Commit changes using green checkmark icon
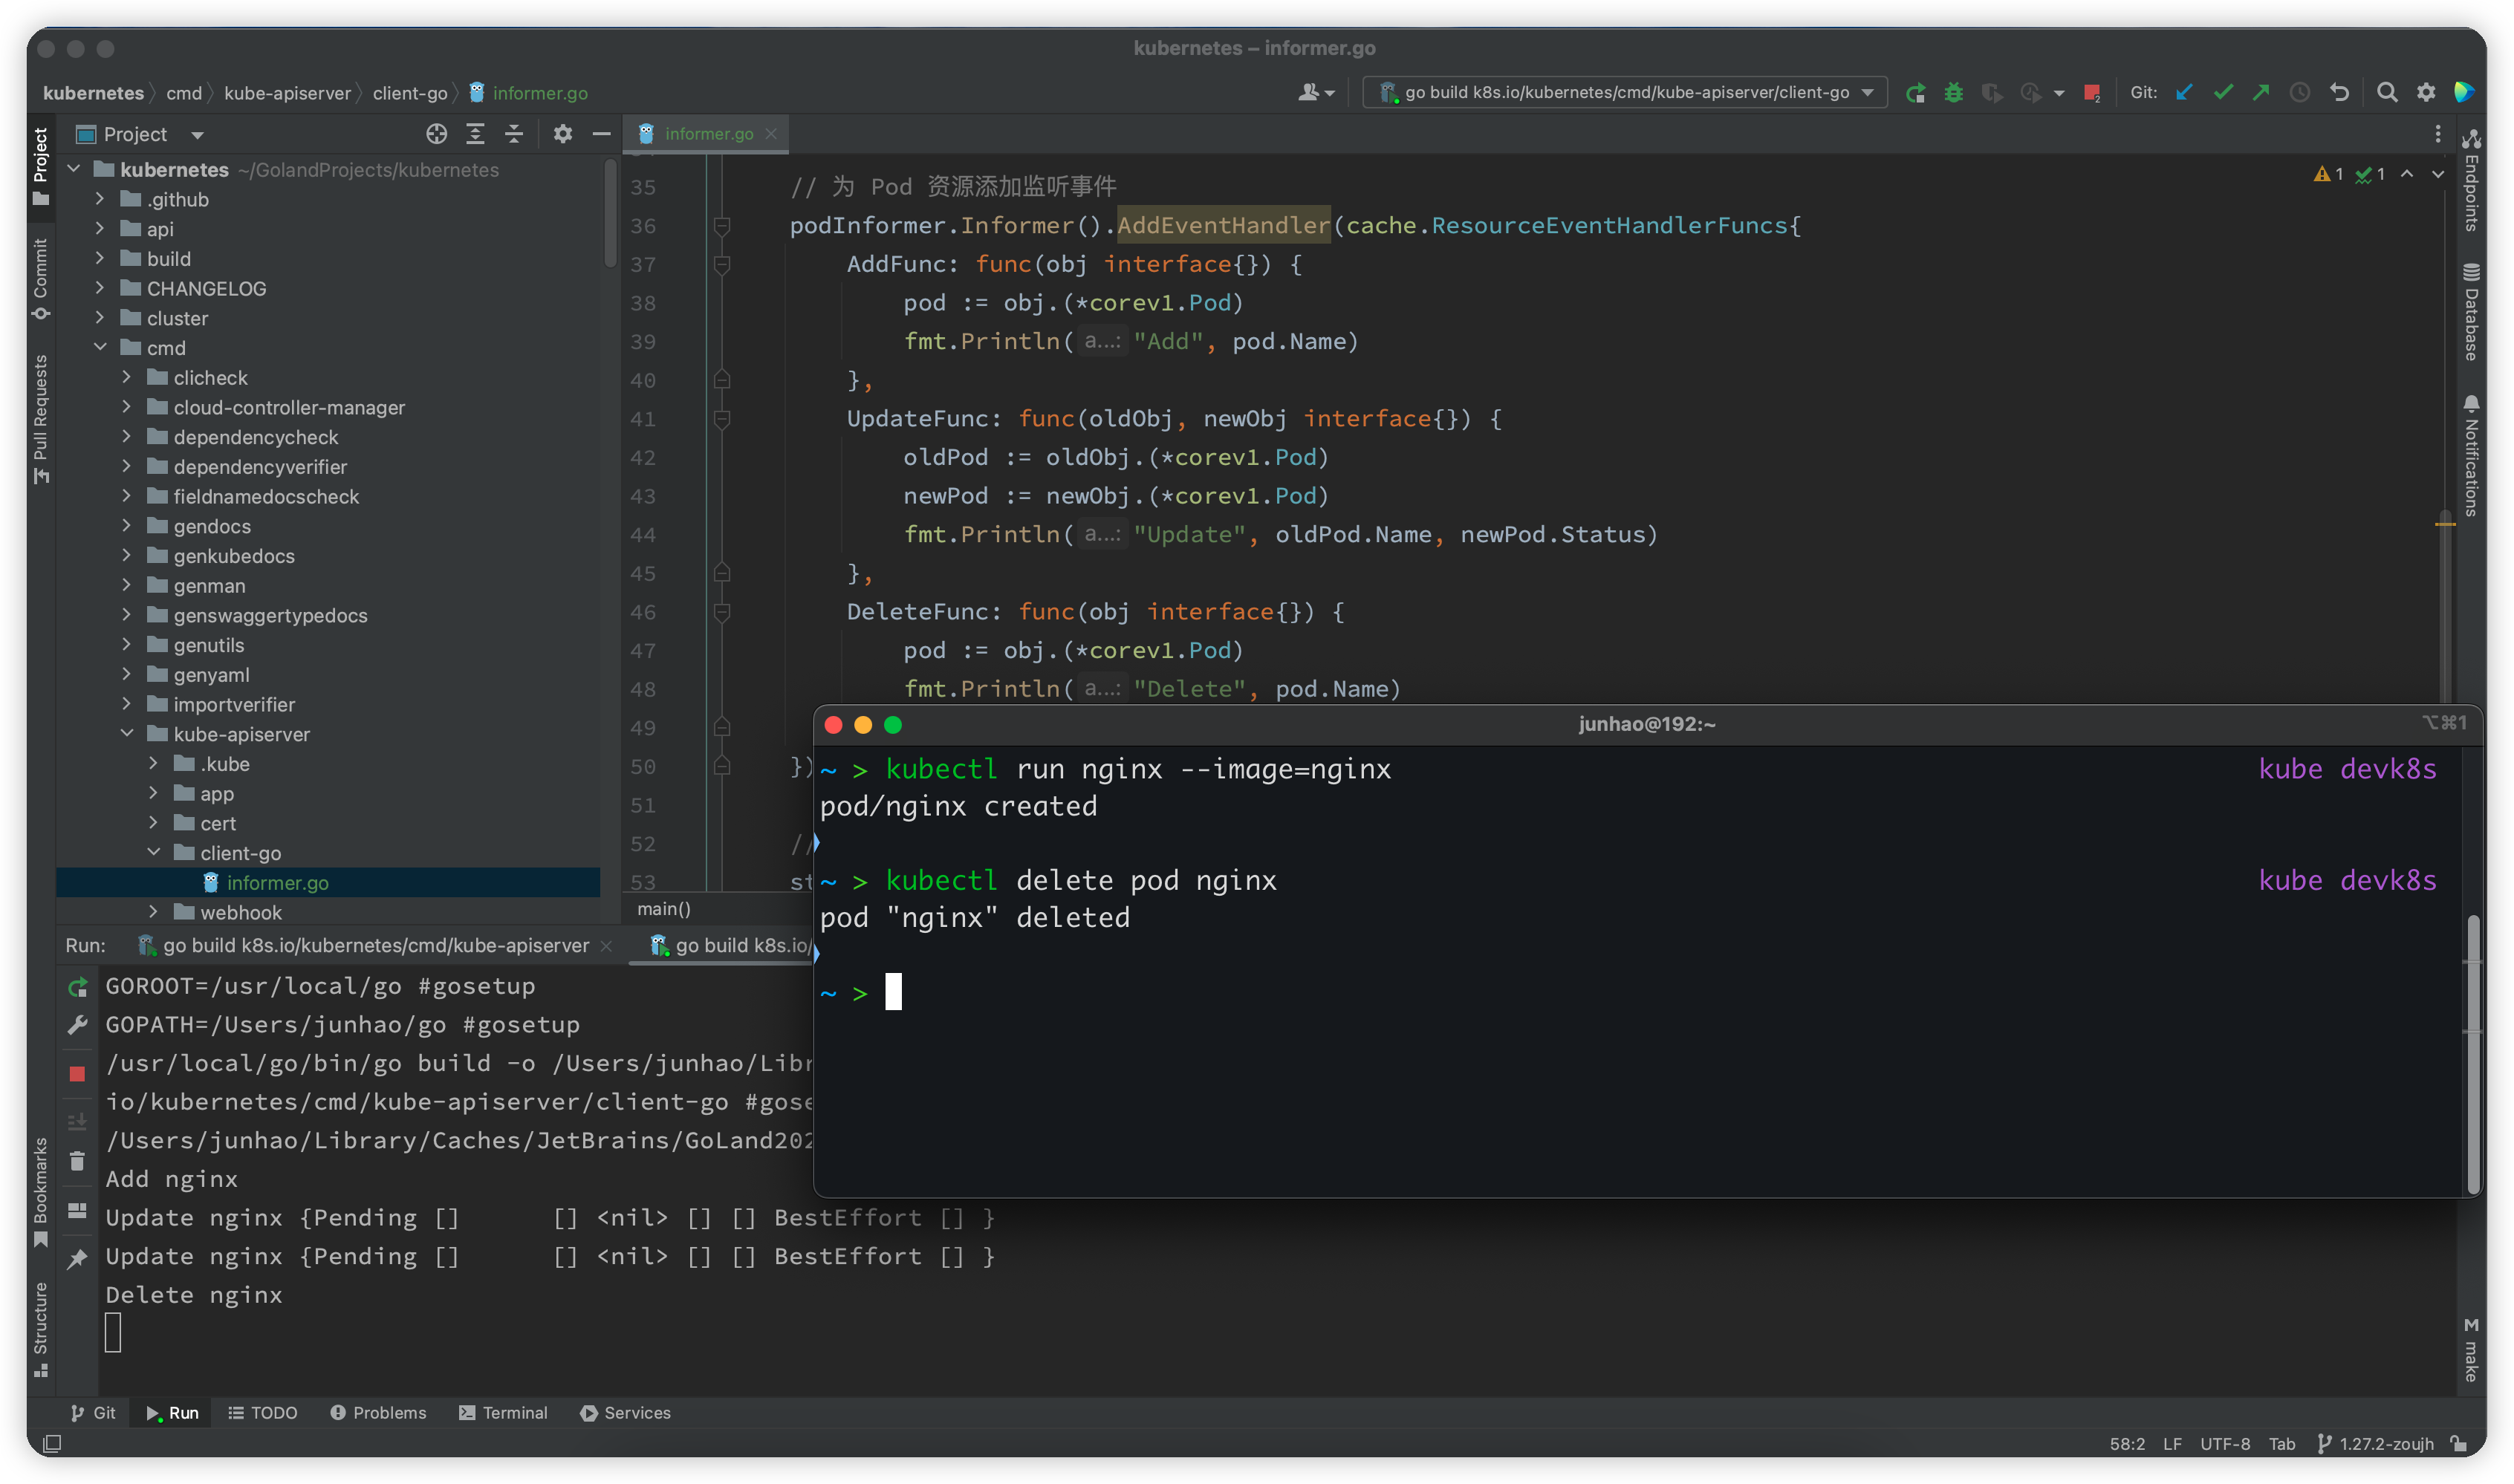This screenshot has width=2514, height=1484. pos(2223,93)
